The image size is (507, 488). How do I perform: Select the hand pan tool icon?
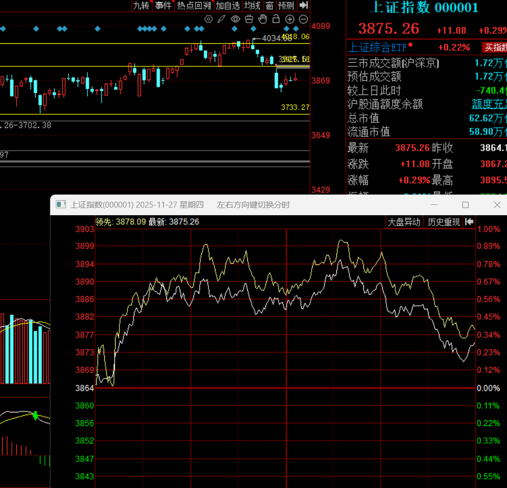pos(262,19)
